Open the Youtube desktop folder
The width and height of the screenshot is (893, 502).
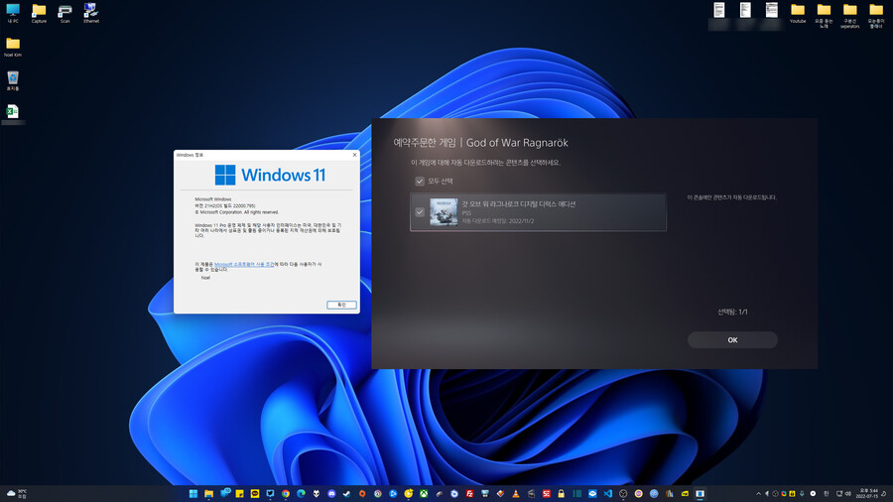pyautogui.click(x=798, y=13)
